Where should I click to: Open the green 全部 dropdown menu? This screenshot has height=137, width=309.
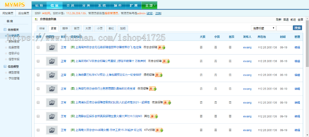pos(149,5)
